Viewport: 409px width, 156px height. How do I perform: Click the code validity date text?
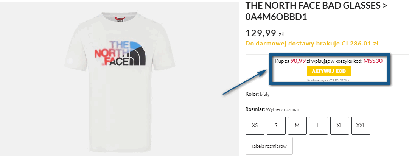tap(328, 80)
